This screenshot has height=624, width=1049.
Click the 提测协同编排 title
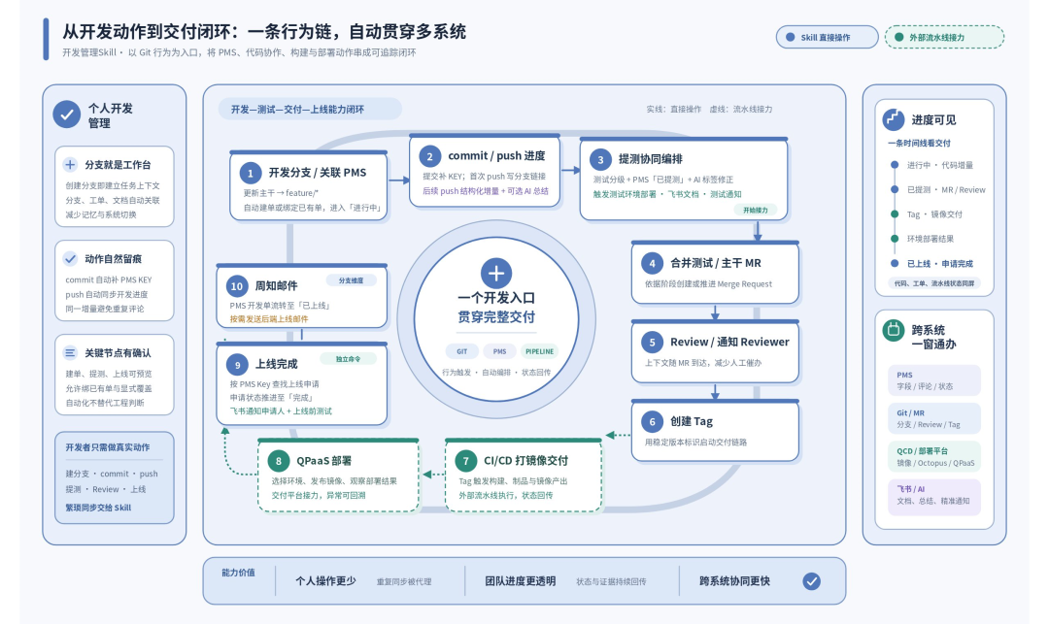650,159
